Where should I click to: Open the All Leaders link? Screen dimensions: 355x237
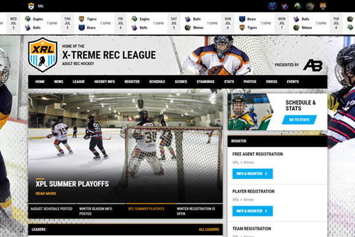pos(209,229)
